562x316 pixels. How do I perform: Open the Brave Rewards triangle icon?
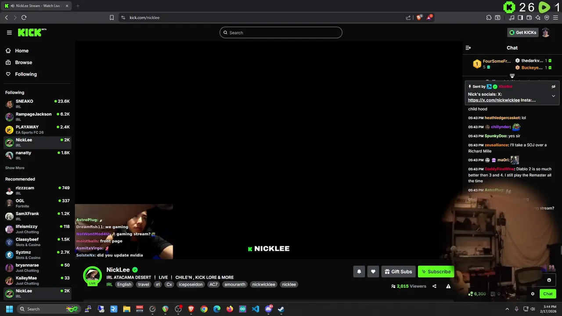[x=429, y=18]
